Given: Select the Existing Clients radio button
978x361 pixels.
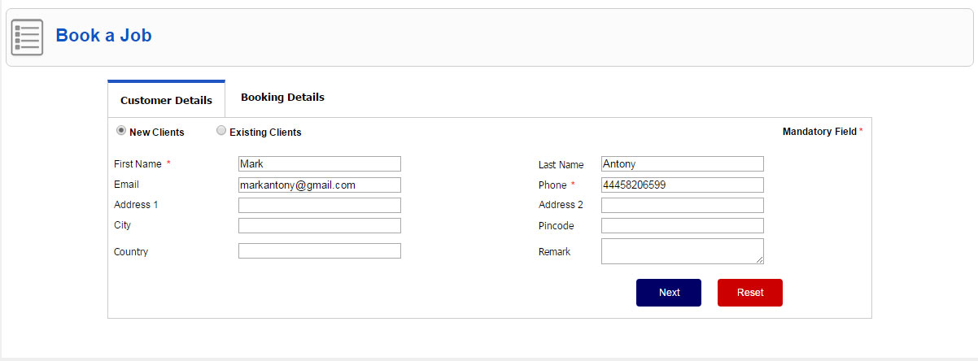Looking at the screenshot, I should 221,130.
